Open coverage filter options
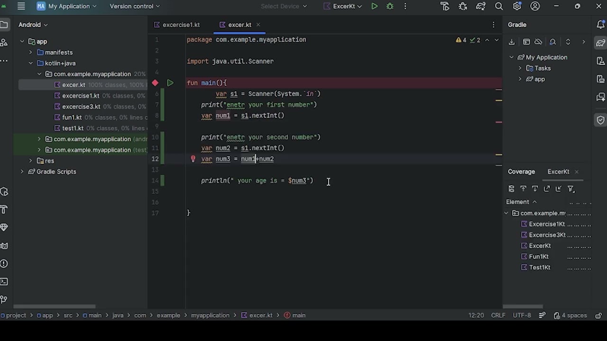Viewport: 607px width, 341px height. [x=571, y=188]
